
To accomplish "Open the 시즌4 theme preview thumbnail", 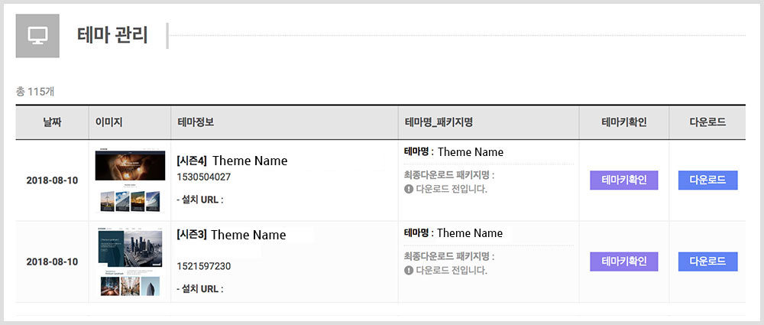I will 130,181.
